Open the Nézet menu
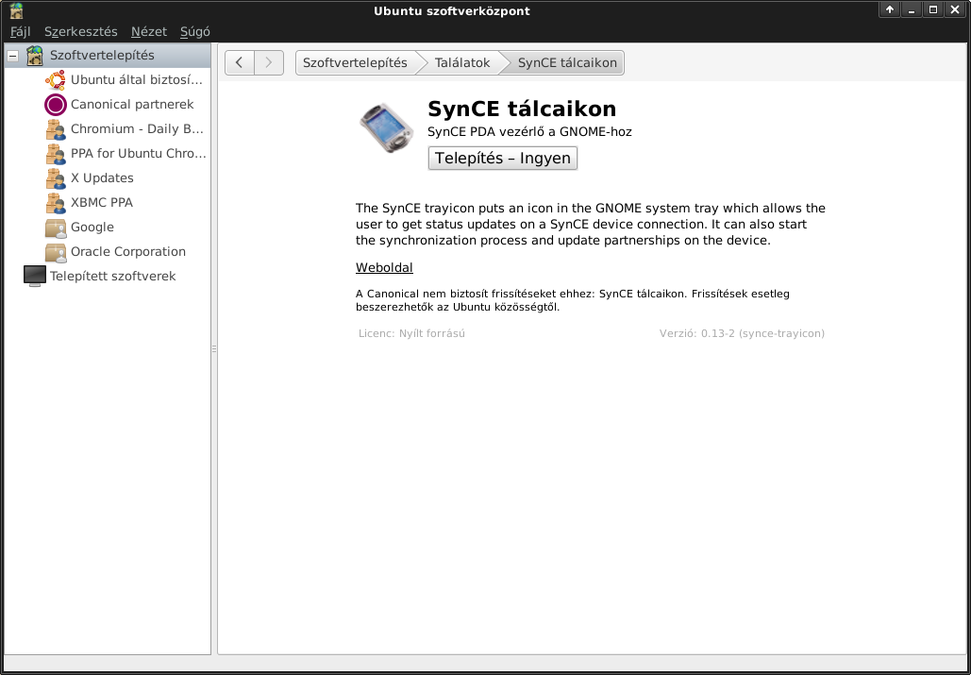This screenshot has height=675, width=971. [x=149, y=31]
